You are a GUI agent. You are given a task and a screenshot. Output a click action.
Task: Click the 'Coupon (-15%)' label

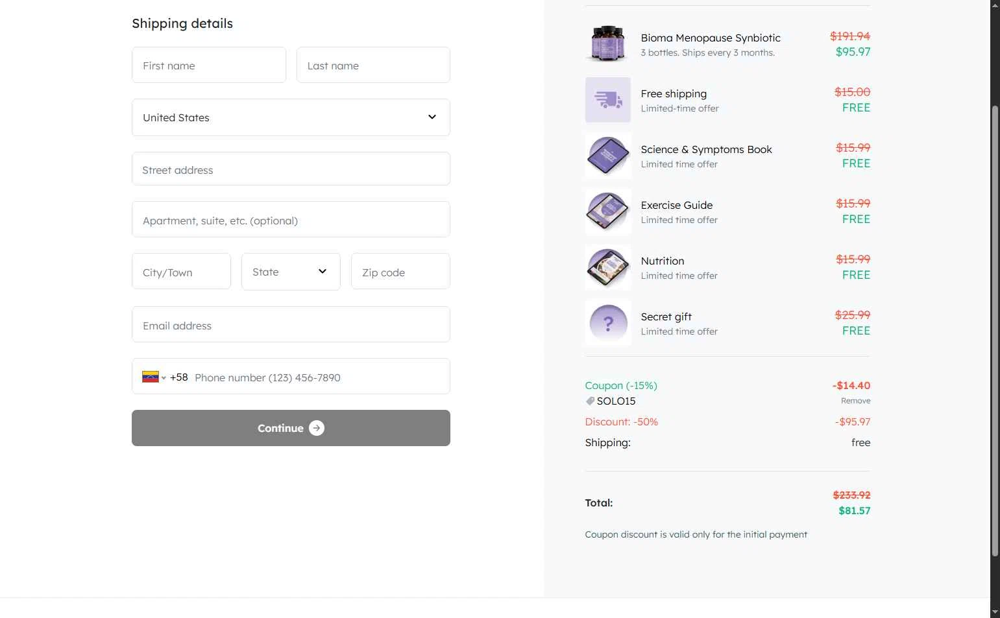point(621,385)
